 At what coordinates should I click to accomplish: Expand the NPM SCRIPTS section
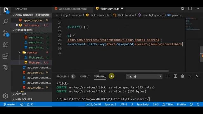[x=31, y=99]
